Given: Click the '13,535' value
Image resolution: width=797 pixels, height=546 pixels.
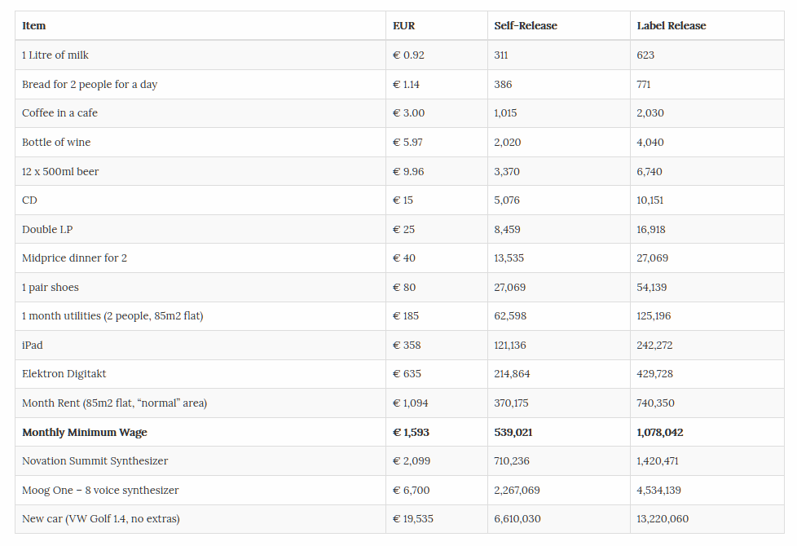Looking at the screenshot, I should click(x=509, y=258).
